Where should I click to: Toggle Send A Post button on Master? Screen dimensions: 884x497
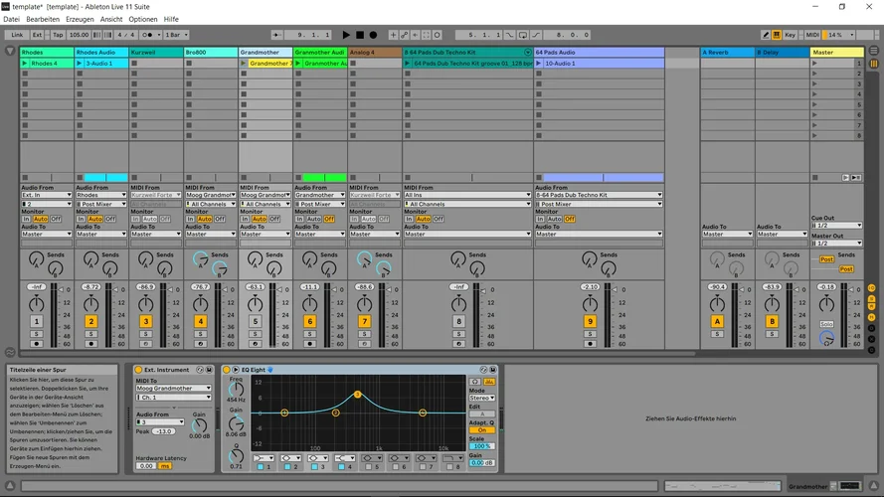pos(826,259)
